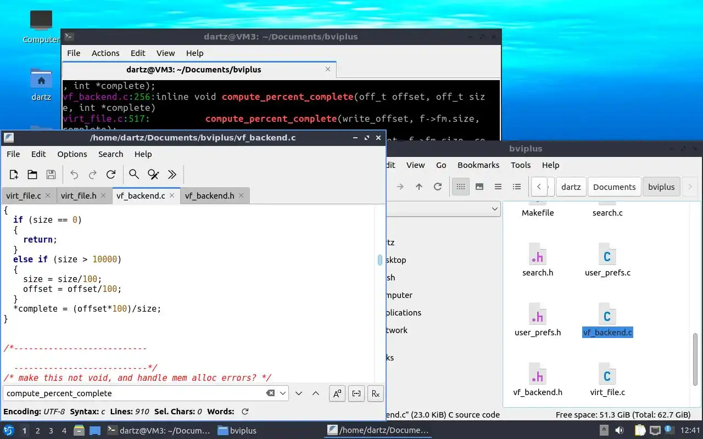Screen dimensions: 703x439
Task: Switch to virt_file.c tab
Action: click(x=24, y=196)
